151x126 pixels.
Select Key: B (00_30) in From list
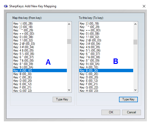(40, 74)
